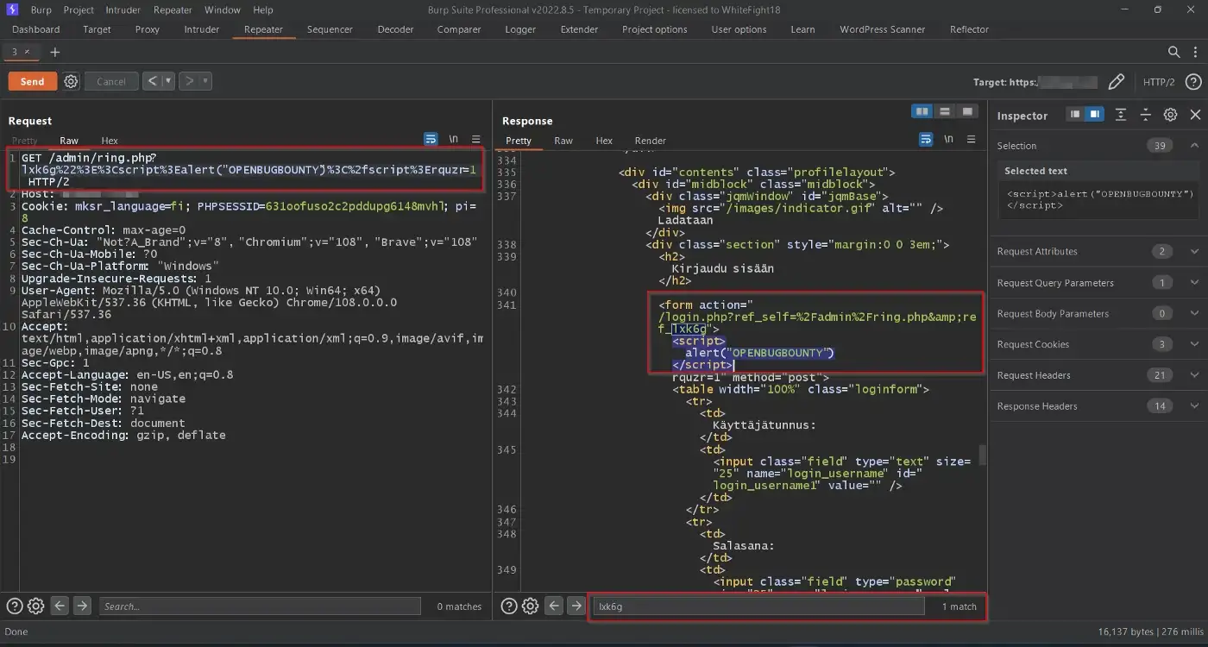Toggle non-printable characters in Response editor
Image resolution: width=1208 pixels, height=647 pixels.
point(949,139)
